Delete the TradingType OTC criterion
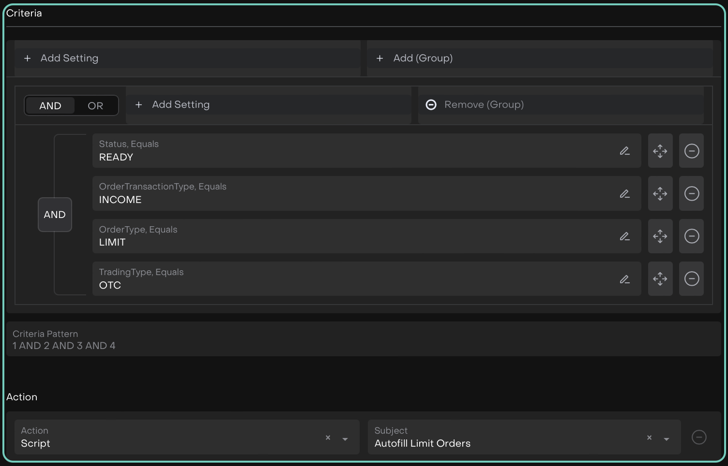728x466 pixels. pos(691,279)
